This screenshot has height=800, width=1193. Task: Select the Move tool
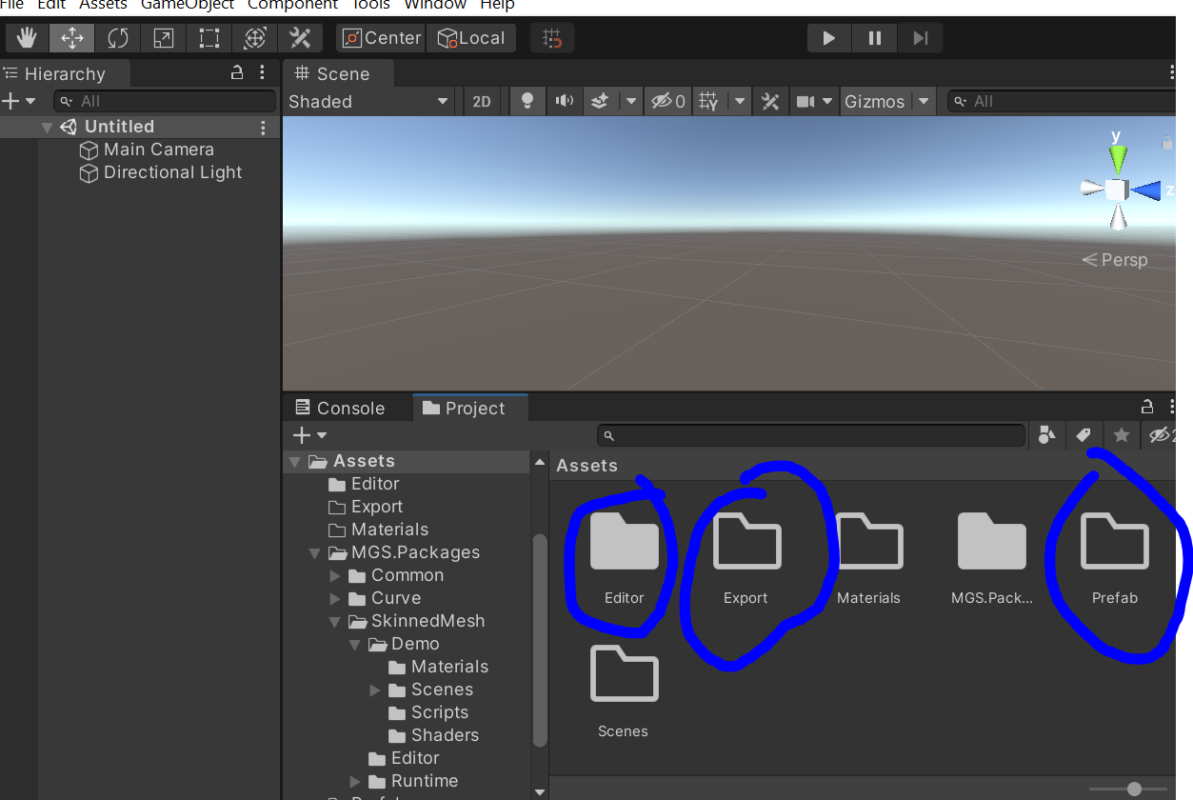click(72, 38)
